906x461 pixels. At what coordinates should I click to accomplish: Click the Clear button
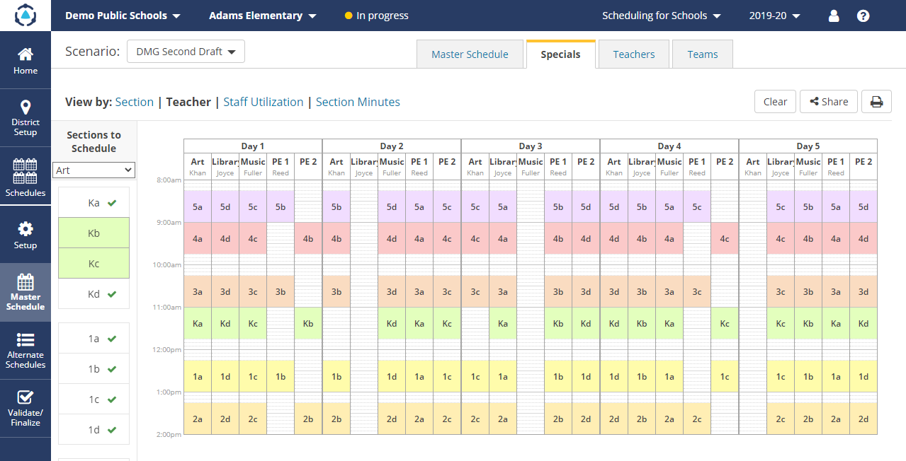click(774, 101)
